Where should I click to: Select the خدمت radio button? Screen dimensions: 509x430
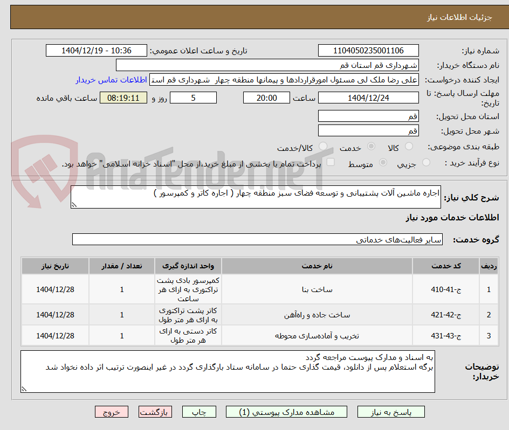pos(371,147)
